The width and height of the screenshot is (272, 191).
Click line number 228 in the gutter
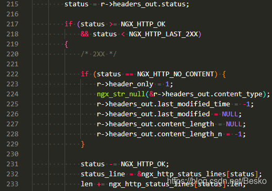click(12, 134)
